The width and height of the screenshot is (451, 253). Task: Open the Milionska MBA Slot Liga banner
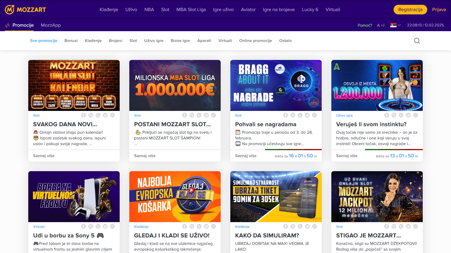click(175, 85)
